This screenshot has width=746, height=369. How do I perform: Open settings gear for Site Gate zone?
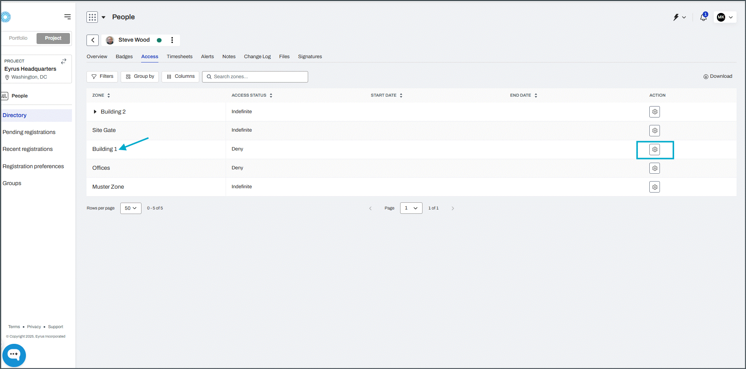pos(654,130)
